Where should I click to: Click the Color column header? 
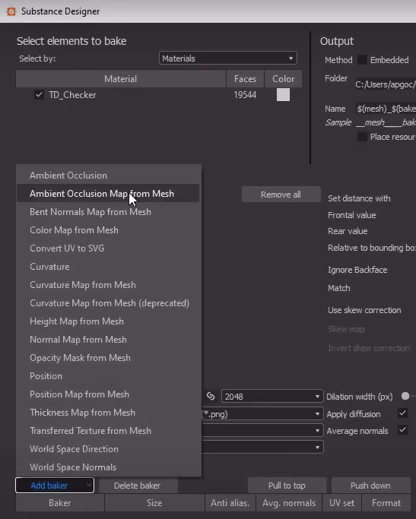click(283, 79)
